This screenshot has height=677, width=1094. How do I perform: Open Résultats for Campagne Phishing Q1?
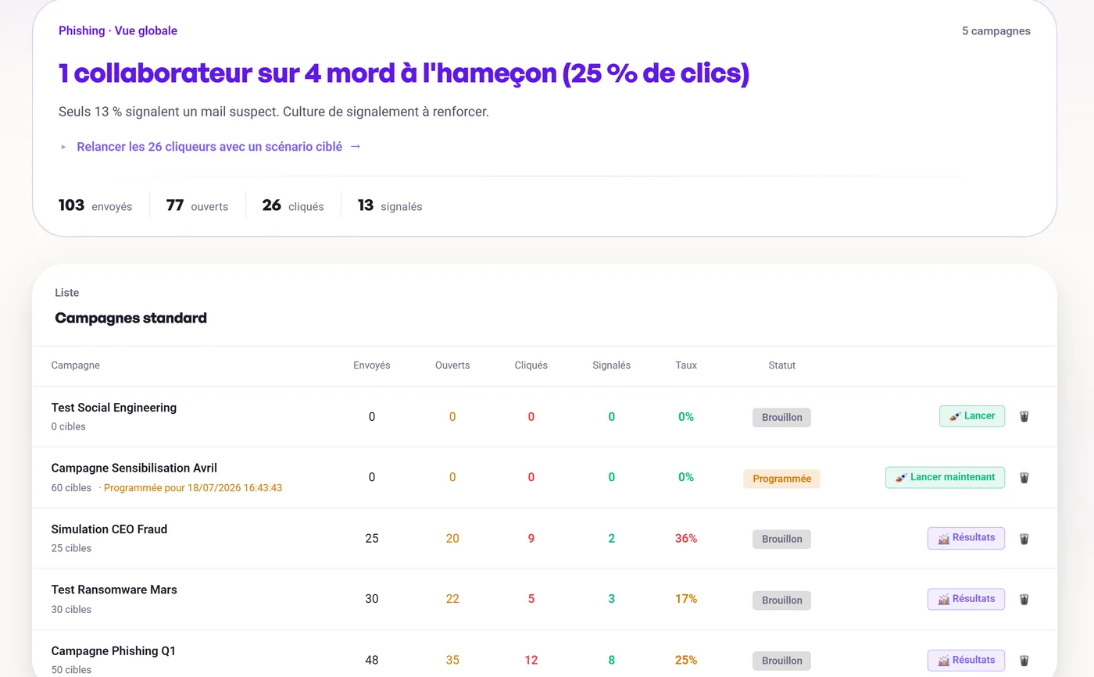pyautogui.click(x=966, y=660)
